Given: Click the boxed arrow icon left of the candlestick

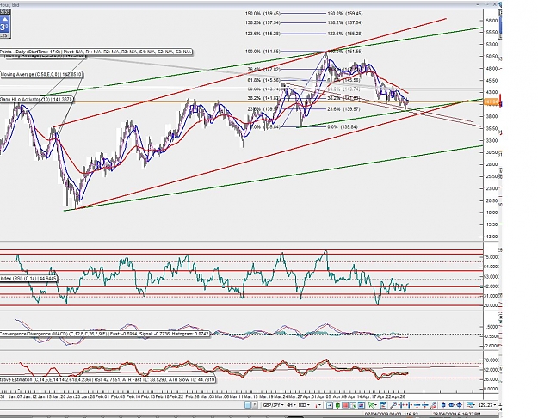Looking at the screenshot, I should (330, 405).
